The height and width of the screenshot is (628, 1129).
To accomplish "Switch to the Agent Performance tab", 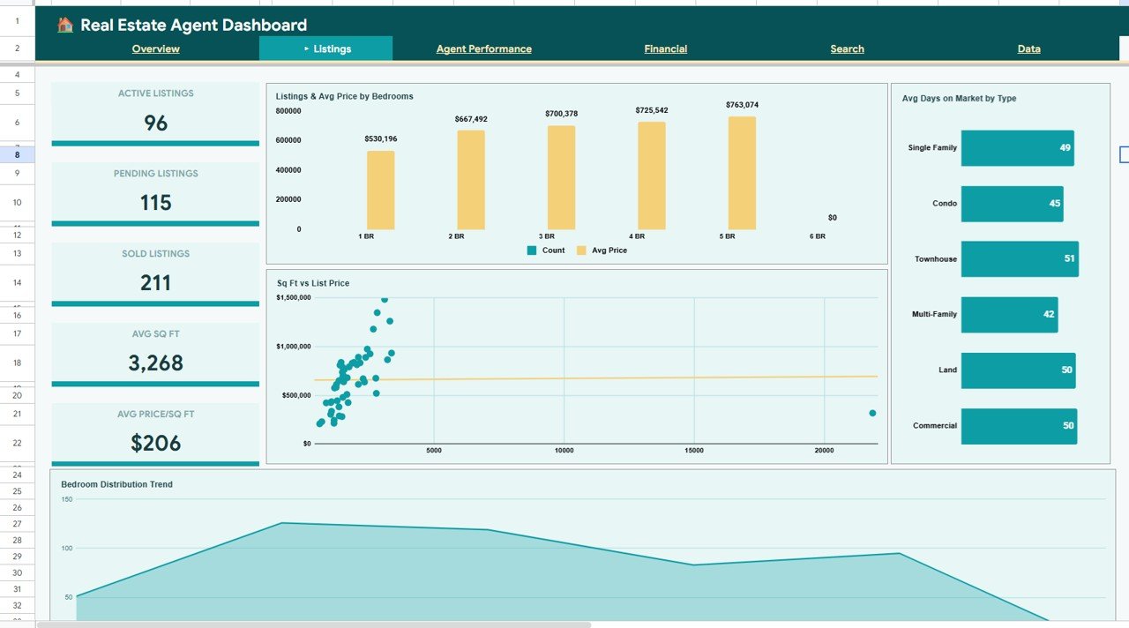I will coord(483,49).
